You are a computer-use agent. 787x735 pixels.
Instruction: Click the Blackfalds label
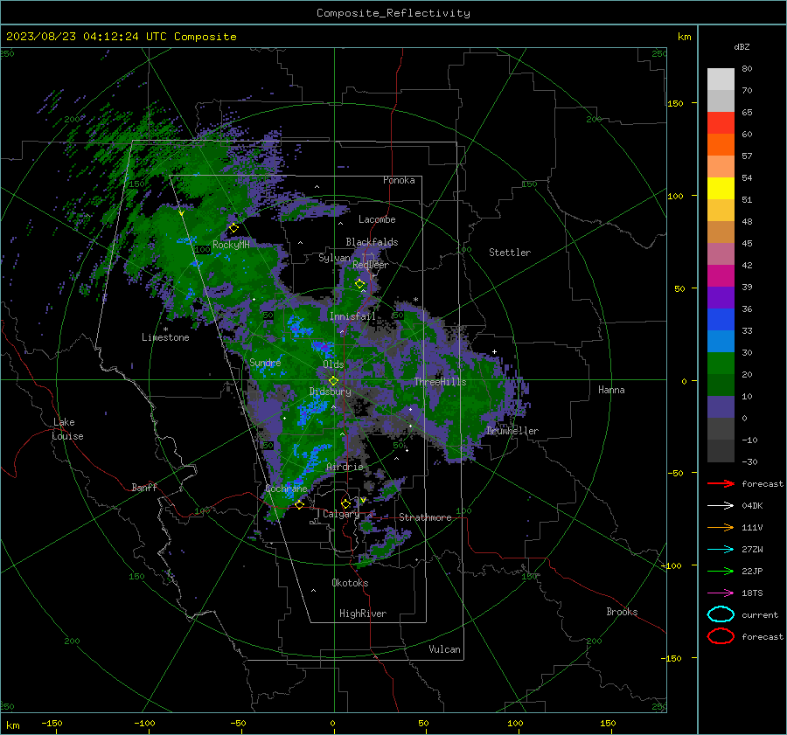coord(372,242)
